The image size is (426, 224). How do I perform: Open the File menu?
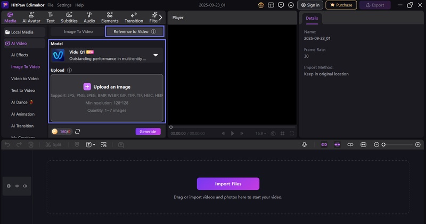coord(50,5)
